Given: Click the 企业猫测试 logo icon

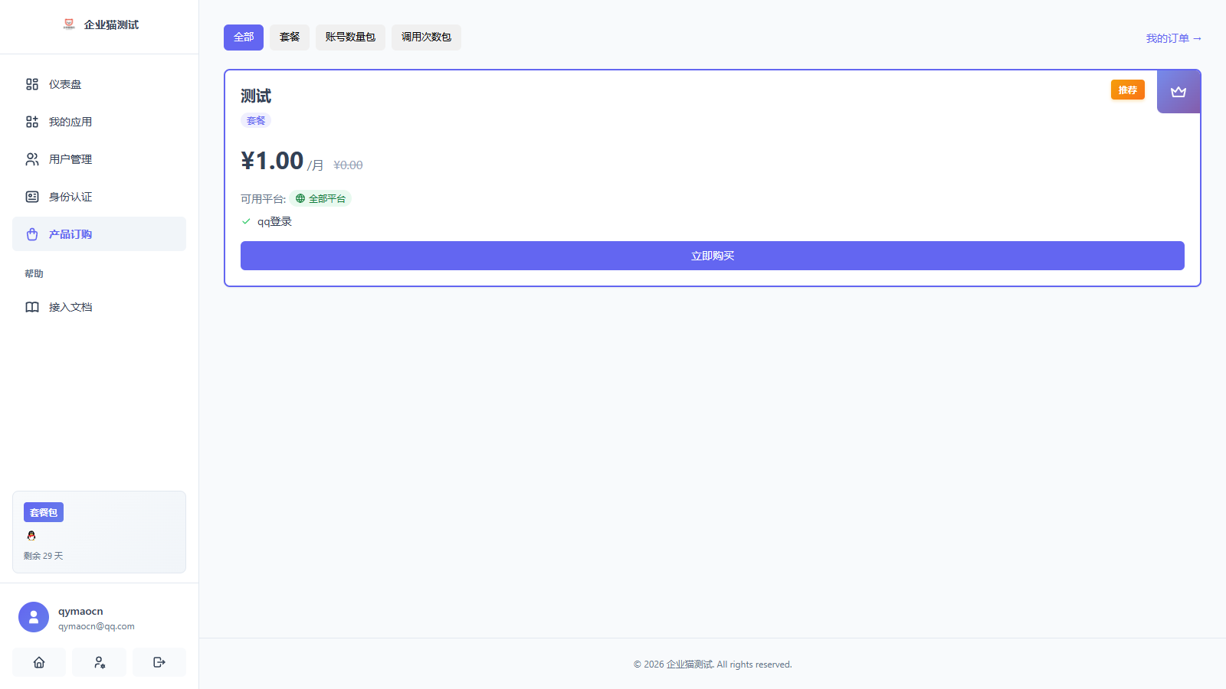Looking at the screenshot, I should tap(69, 24).
